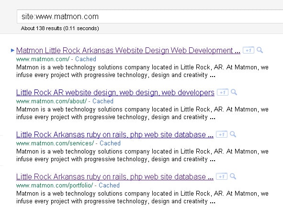The width and height of the screenshot is (283, 209).
Task: Open Cached link for www.matmon.com/about/
Action: tap(103, 101)
